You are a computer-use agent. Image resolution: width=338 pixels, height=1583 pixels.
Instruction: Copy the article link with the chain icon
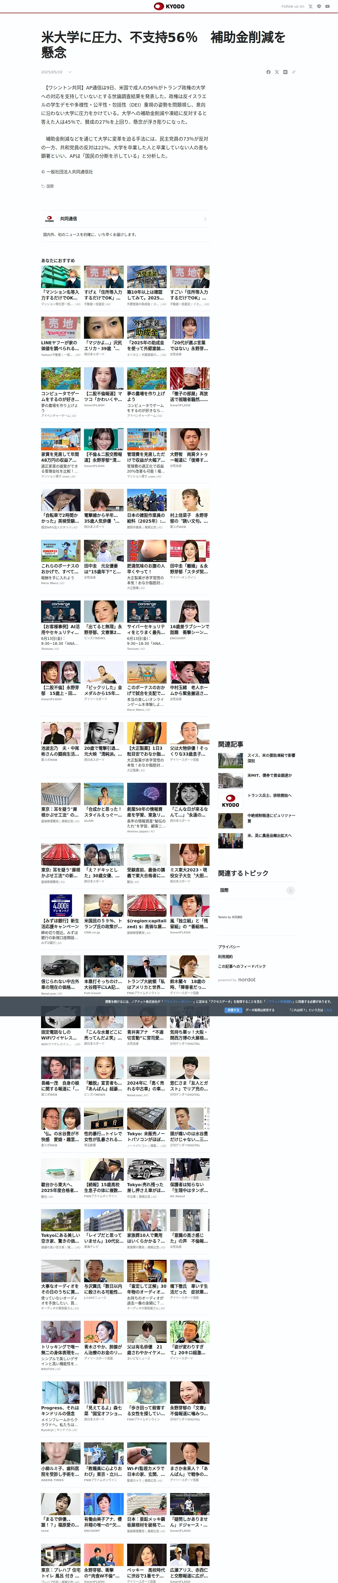tap(294, 72)
